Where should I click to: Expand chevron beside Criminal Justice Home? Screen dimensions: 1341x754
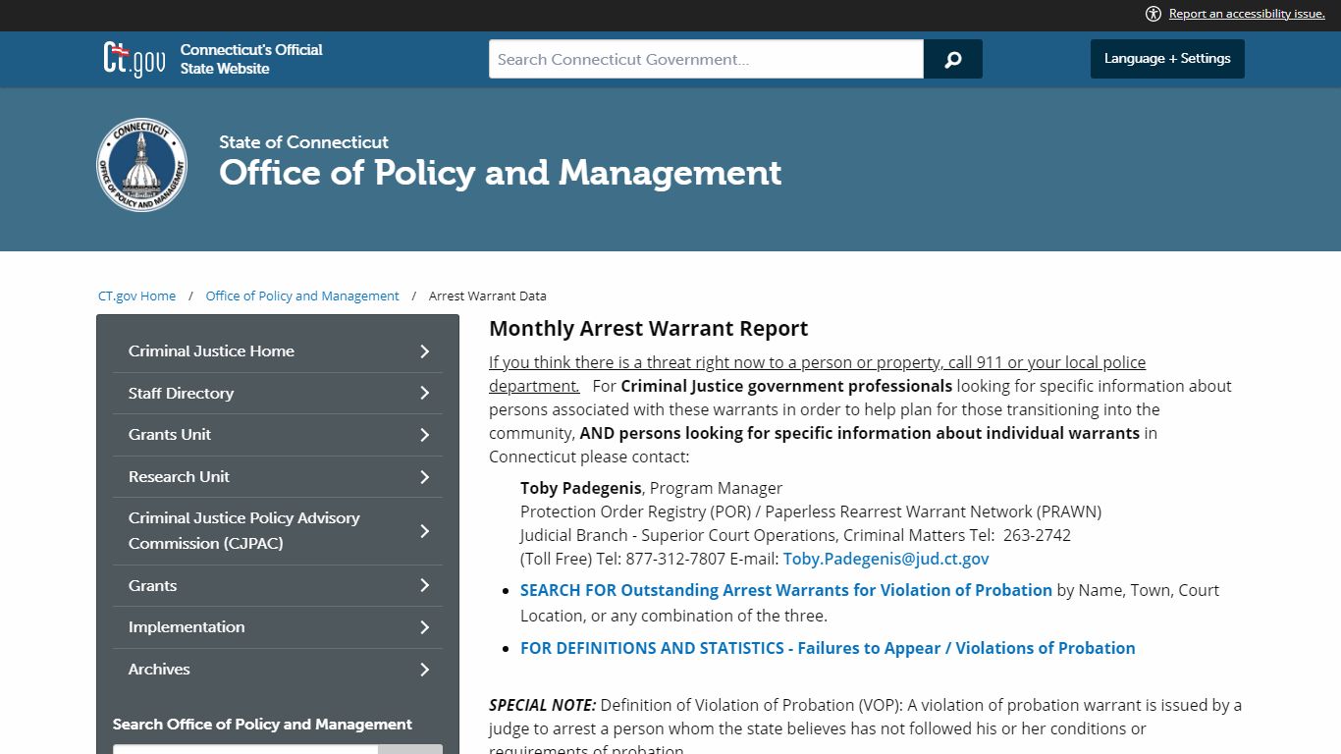[425, 351]
